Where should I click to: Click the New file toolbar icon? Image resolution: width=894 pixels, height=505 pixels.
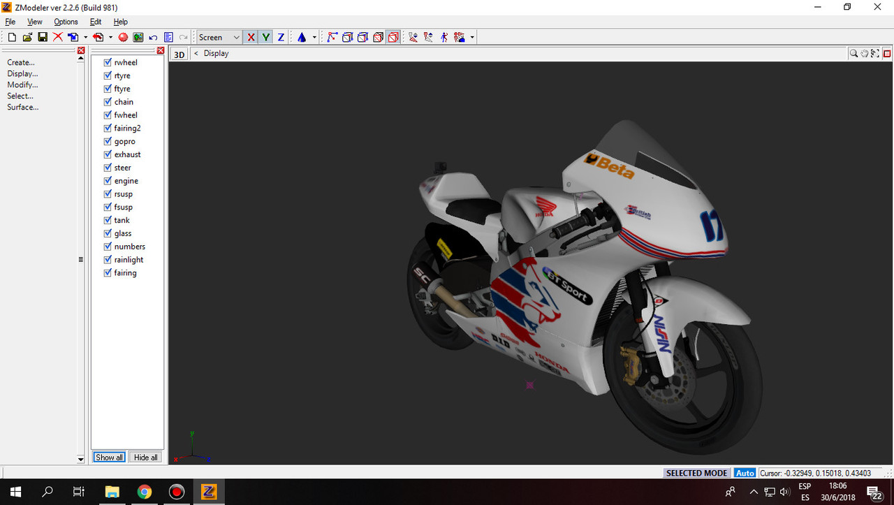click(x=12, y=37)
